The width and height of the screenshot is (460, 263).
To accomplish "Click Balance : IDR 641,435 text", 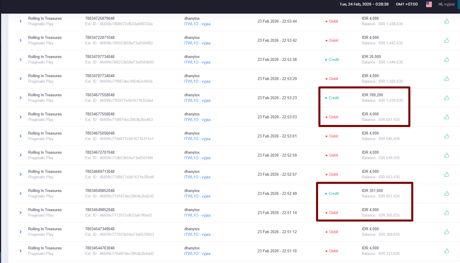I will point(381,120).
